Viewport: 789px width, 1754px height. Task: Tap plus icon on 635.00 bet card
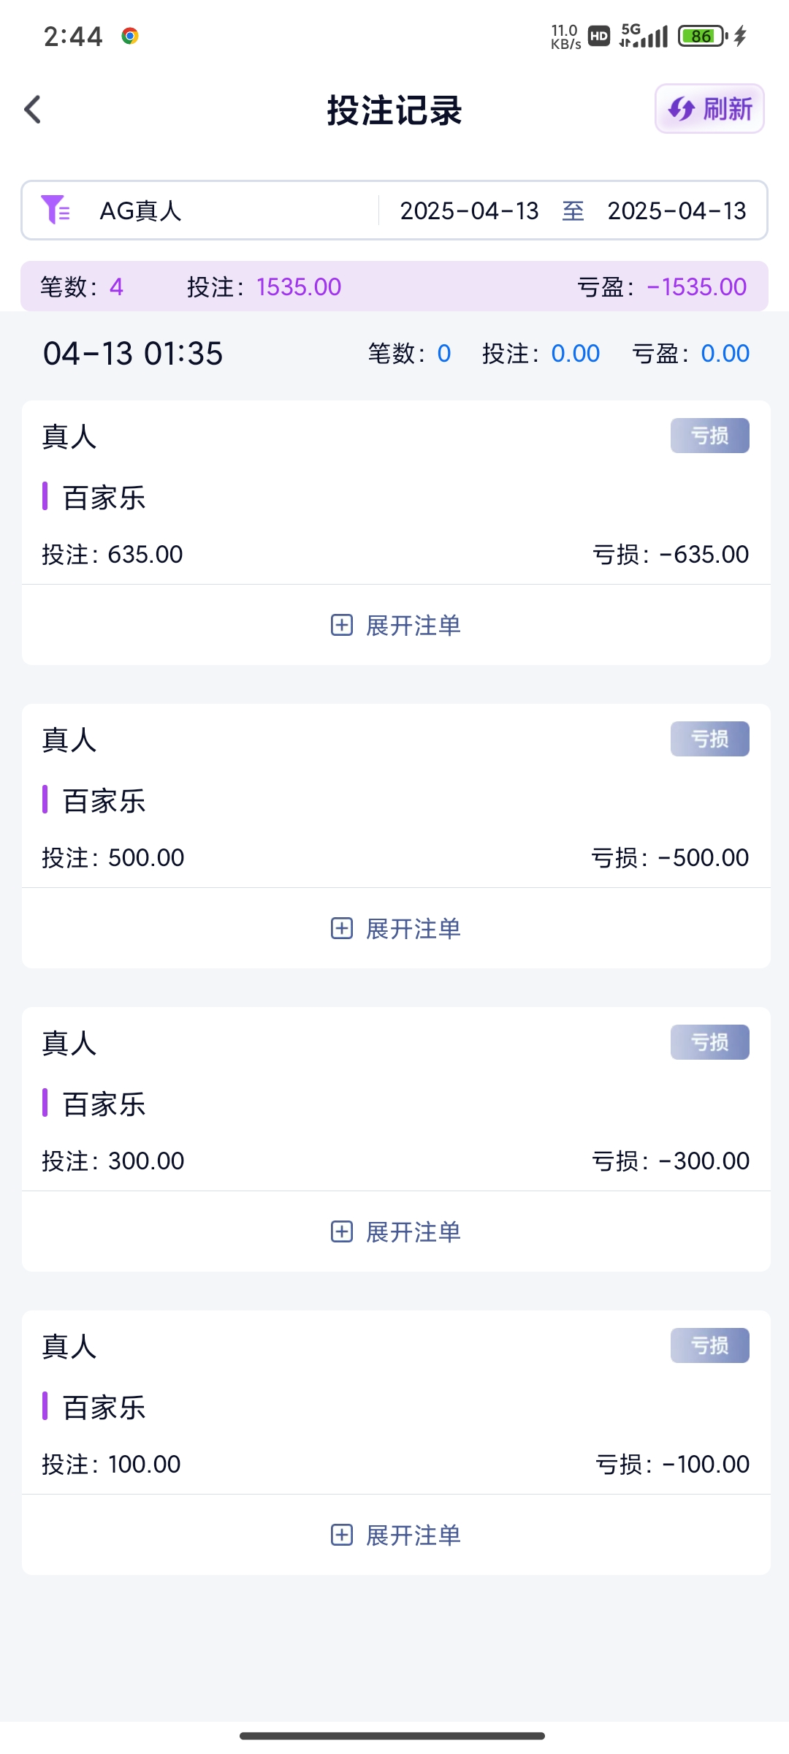click(x=342, y=626)
